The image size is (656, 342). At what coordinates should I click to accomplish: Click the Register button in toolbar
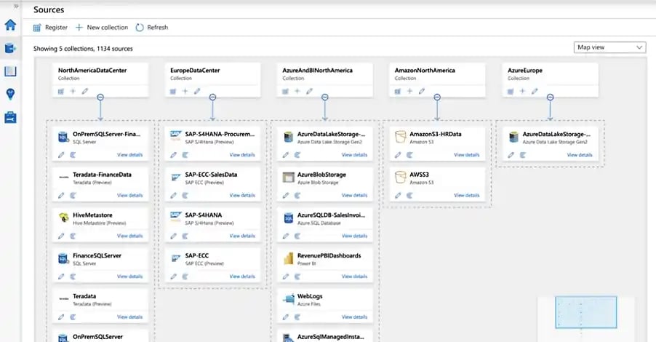tap(50, 28)
